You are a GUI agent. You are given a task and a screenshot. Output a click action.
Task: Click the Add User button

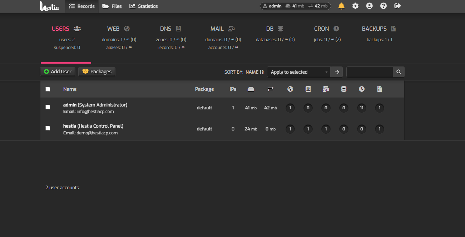[x=58, y=71]
